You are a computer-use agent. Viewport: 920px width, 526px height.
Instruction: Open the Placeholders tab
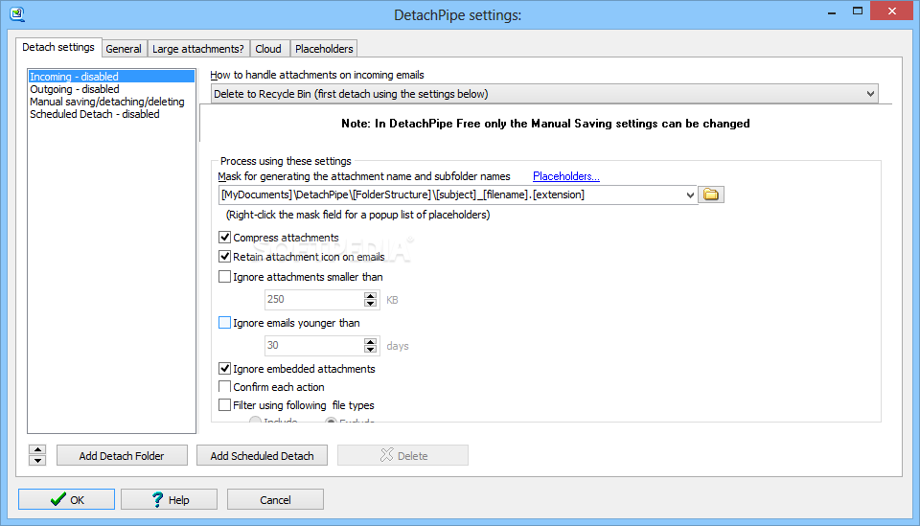324,49
